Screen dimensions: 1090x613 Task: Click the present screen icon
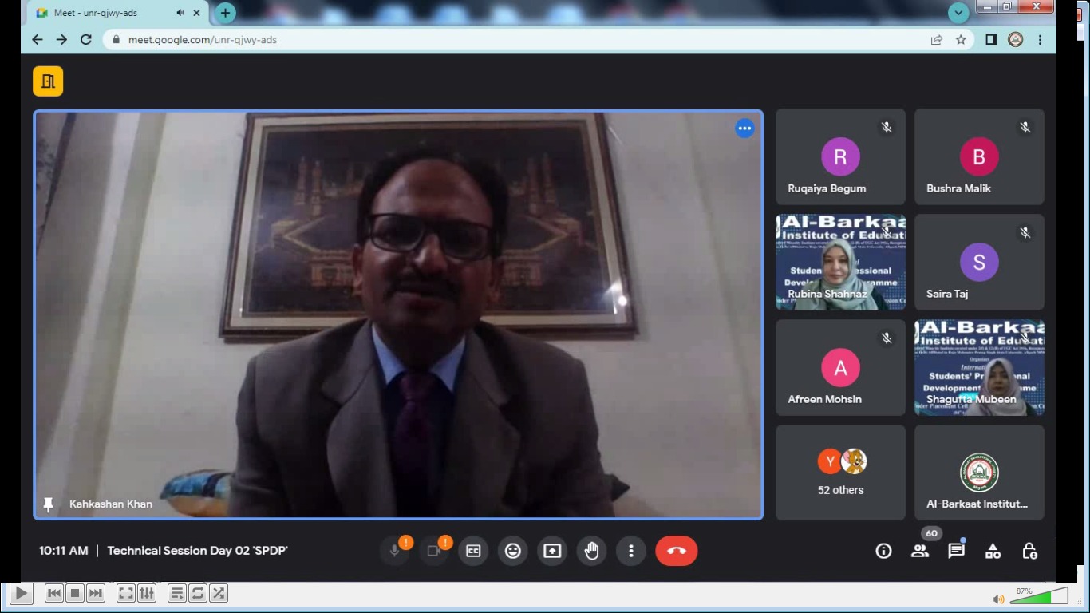pos(552,551)
